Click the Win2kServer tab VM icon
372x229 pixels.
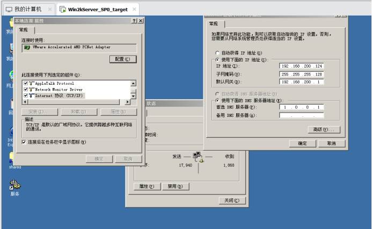point(63,10)
